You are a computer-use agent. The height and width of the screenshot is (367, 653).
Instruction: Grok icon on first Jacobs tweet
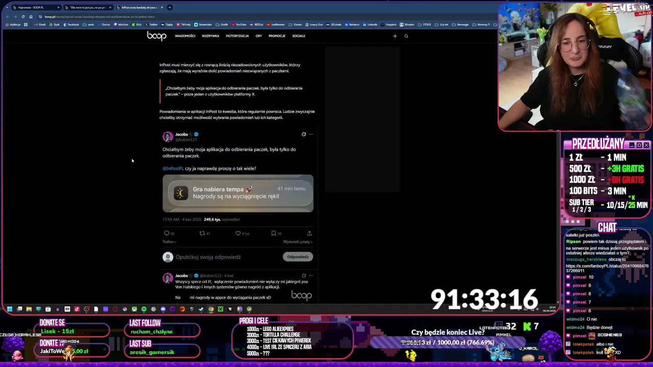point(304,134)
